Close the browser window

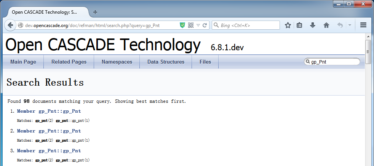click(363, 4)
